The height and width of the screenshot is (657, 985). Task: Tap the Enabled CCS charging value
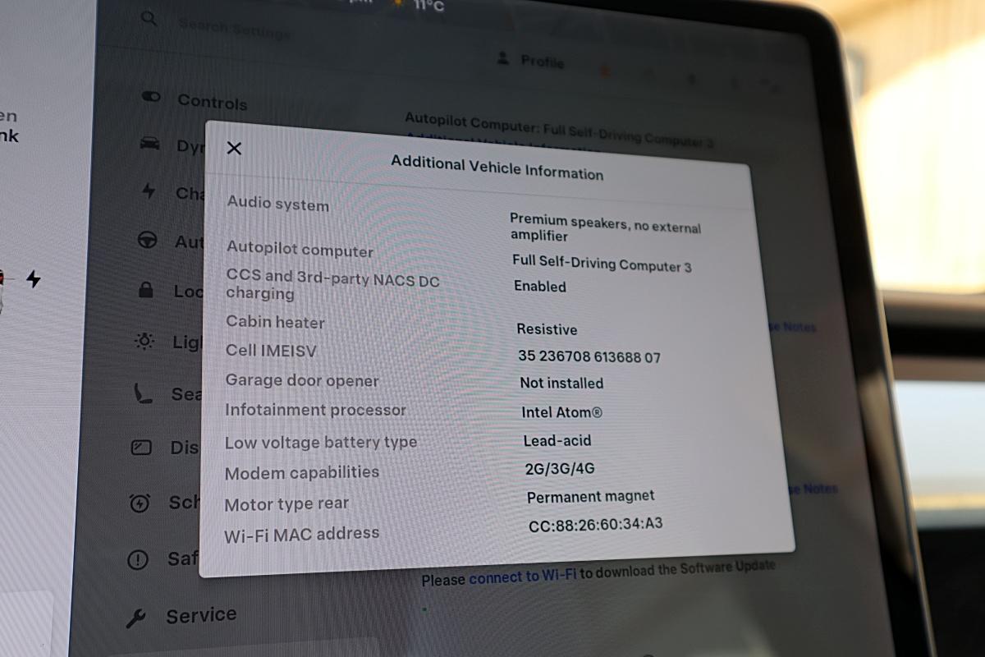(540, 286)
